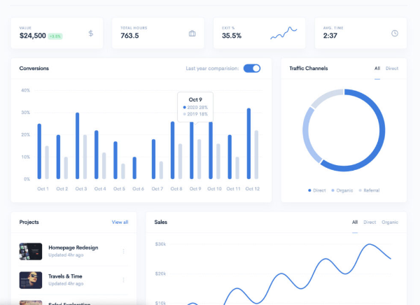Click the briefcase icon in Total Hours card
This screenshot has height=305, width=420.
click(x=192, y=34)
